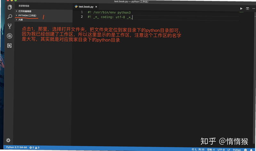
Task: Click the Python file icon on the tab
Action: pyautogui.click(x=76, y=6)
